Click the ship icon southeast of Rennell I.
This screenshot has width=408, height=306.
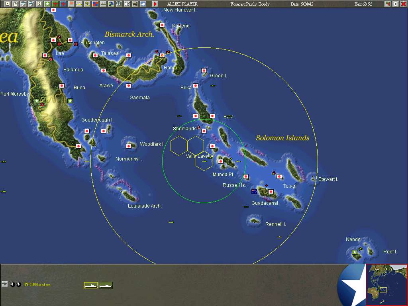279,237
